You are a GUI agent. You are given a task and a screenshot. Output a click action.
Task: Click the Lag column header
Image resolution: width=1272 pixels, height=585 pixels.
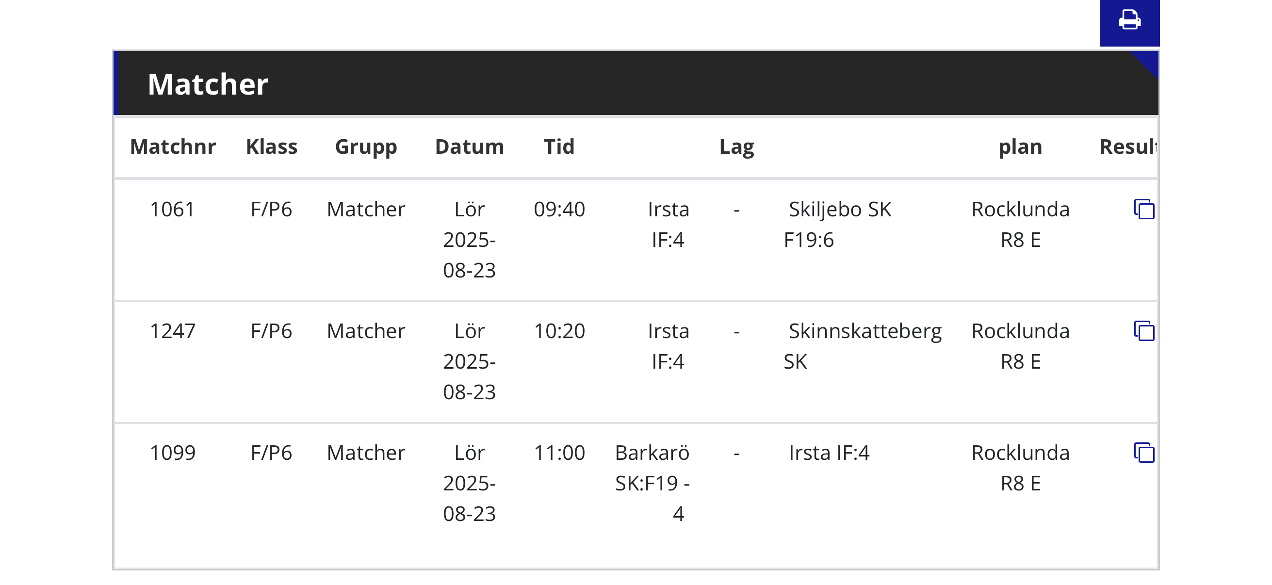[x=736, y=146]
